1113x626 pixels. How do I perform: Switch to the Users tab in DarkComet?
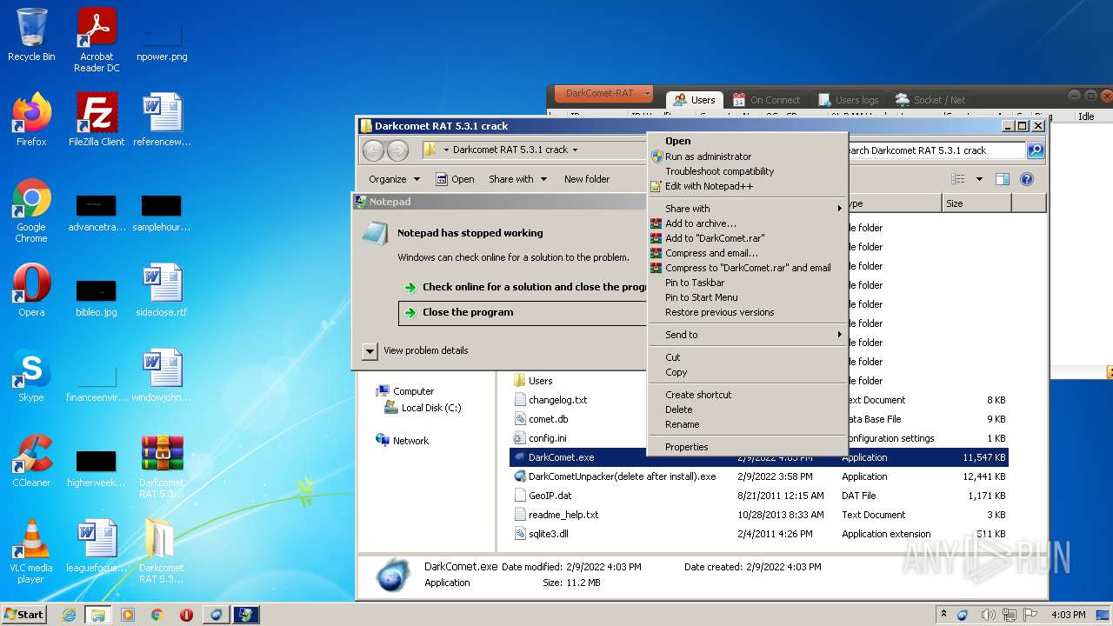point(695,100)
